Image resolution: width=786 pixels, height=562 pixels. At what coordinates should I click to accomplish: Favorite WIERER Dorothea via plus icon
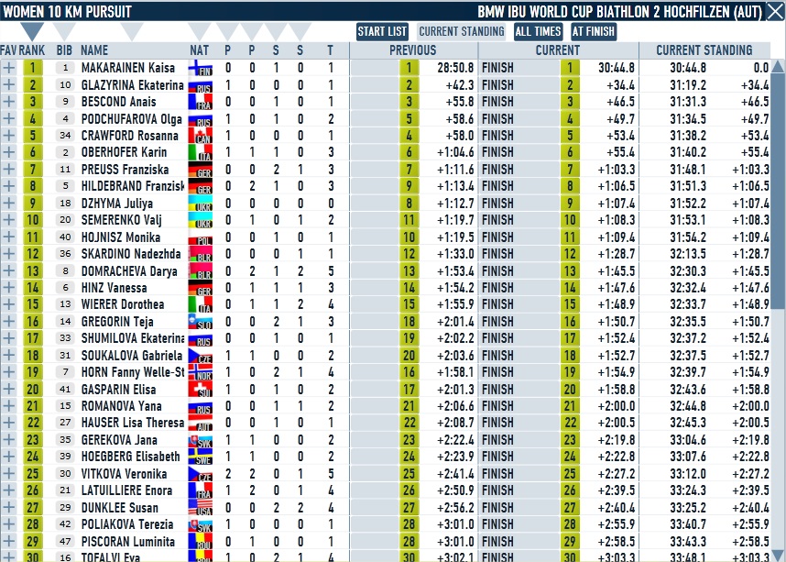pyautogui.click(x=8, y=304)
